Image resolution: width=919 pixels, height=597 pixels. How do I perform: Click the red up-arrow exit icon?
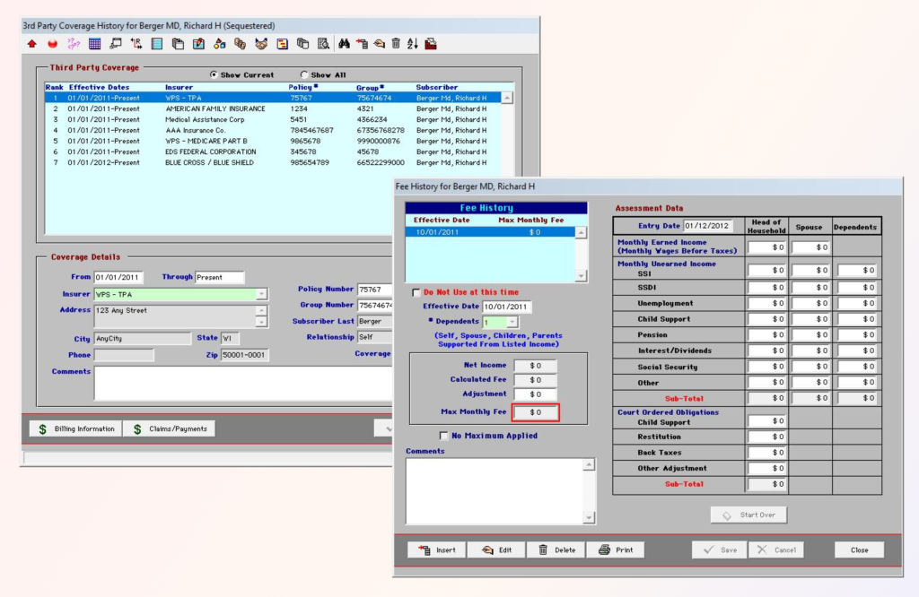31,43
